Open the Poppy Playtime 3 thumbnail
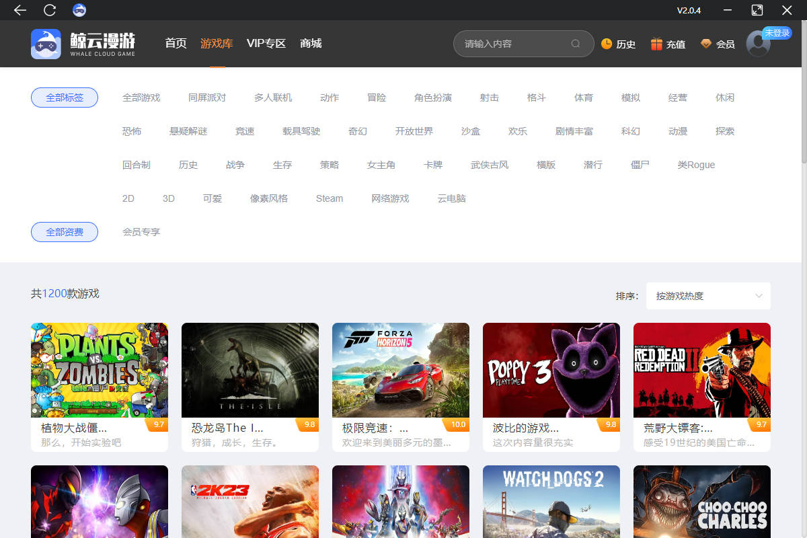 coord(551,370)
